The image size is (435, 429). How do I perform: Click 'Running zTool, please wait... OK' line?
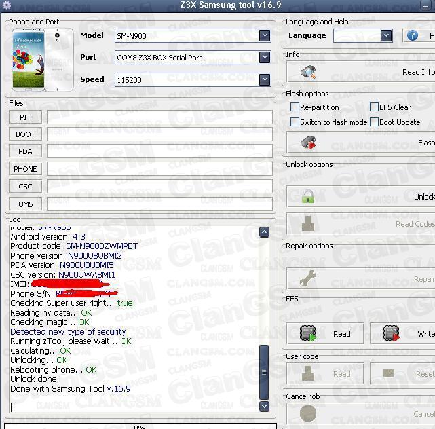[x=71, y=341]
